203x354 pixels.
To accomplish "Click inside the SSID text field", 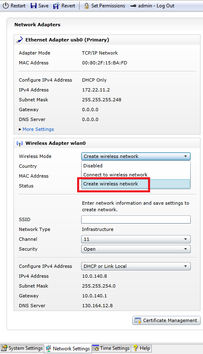I will tap(136, 219).
